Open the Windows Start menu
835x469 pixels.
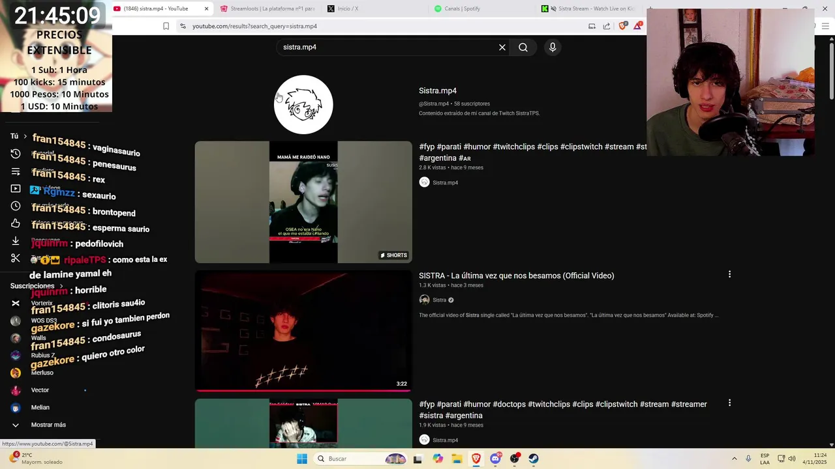click(x=302, y=459)
